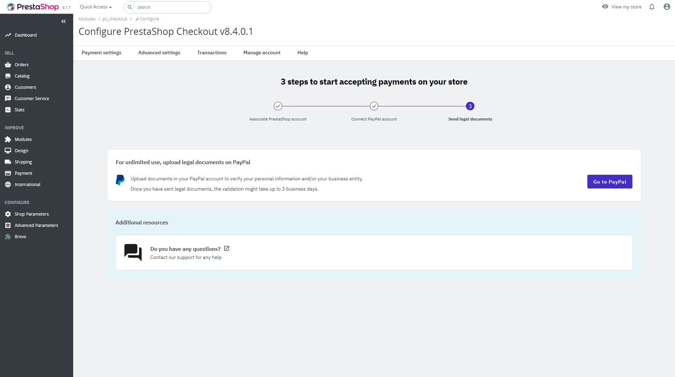Click the "Additional resources" heading
Viewport: 675px width, 377px height.
142,223
